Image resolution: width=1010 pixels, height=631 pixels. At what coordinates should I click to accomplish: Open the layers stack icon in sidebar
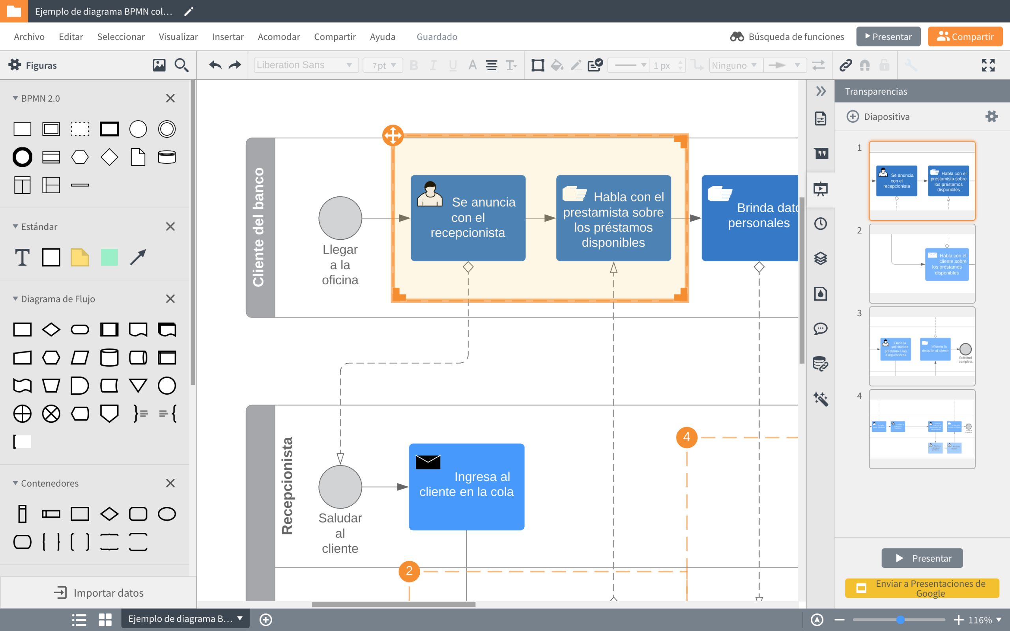(x=821, y=259)
